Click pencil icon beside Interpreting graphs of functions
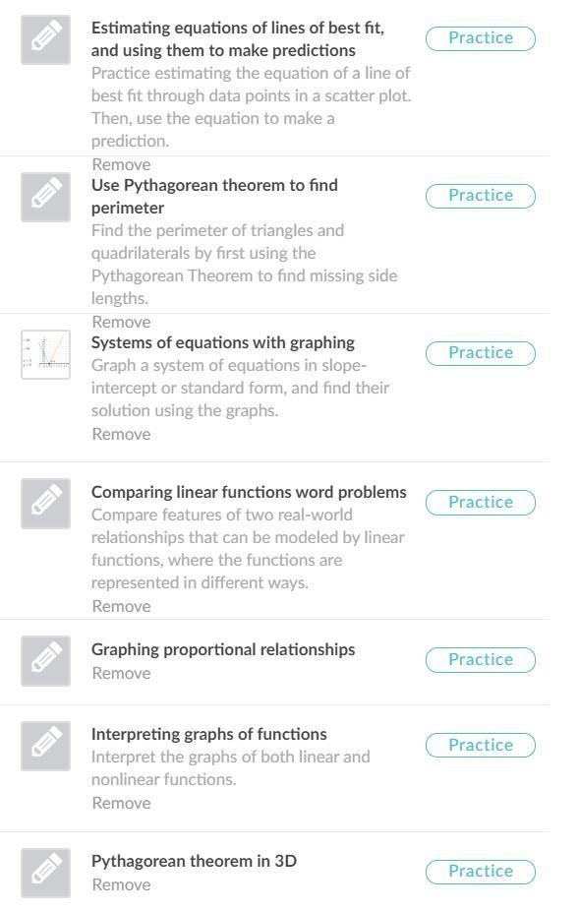This screenshot has height=911, width=578. point(45,747)
